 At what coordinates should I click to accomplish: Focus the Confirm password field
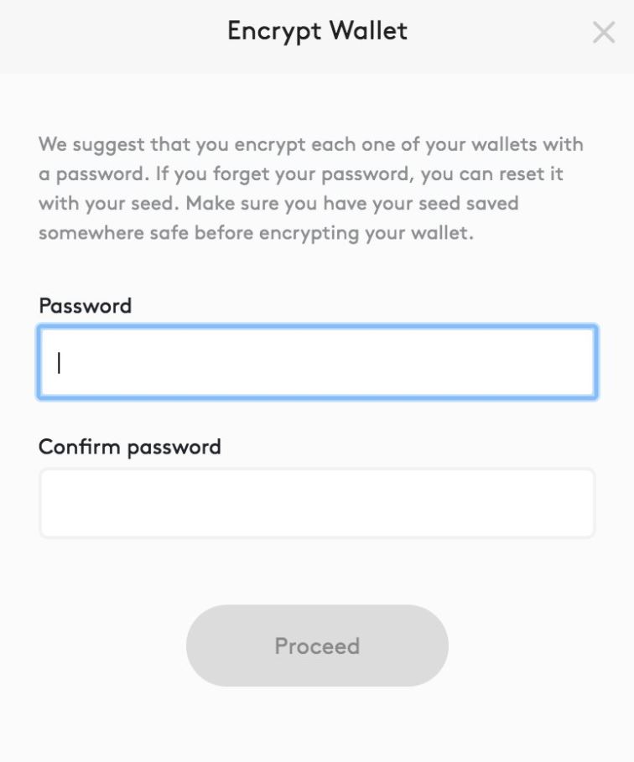coord(317,502)
